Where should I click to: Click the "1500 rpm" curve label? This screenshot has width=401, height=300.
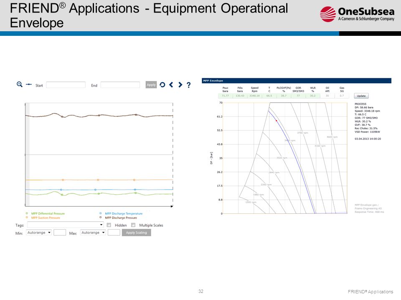pos(251,202)
